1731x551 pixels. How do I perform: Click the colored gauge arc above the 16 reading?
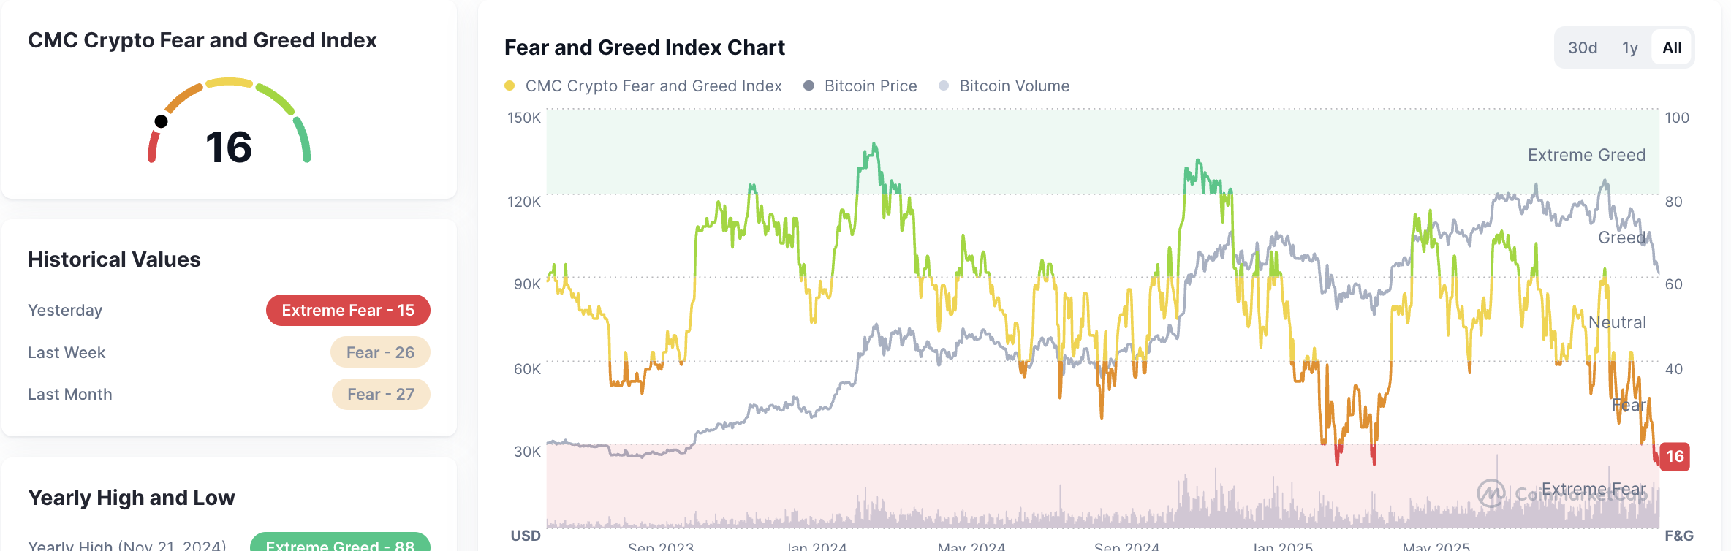click(230, 83)
